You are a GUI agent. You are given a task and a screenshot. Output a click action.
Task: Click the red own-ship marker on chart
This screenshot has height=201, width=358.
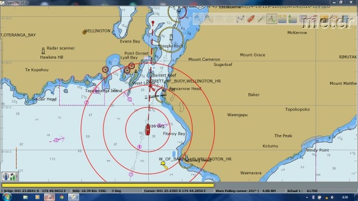148,130
